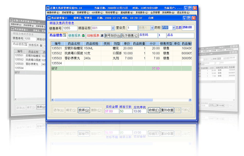Click the table's horizontal scrollbar right arrow
244x156 pixels.
[x=190, y=100]
